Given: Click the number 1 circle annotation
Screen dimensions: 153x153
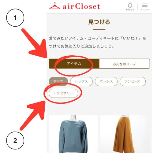Looking at the screenshot, I should 15,18.
